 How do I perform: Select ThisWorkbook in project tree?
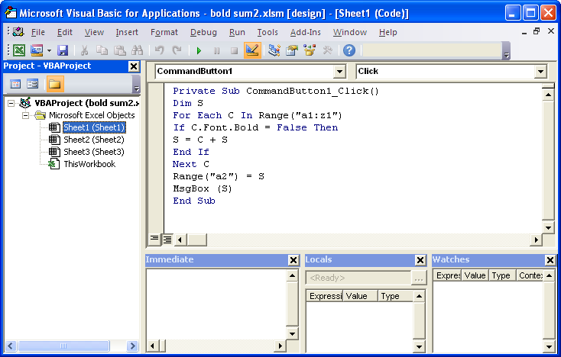tap(89, 164)
